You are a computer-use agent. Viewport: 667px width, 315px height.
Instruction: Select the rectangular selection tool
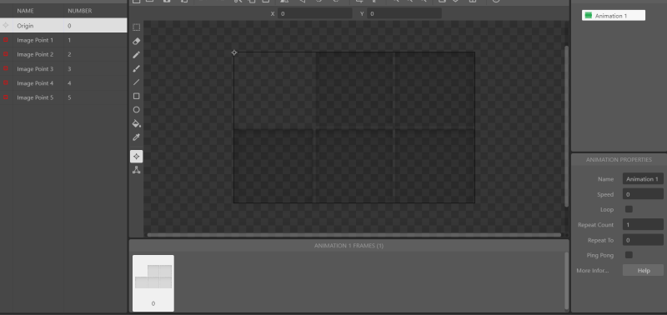pos(136,27)
